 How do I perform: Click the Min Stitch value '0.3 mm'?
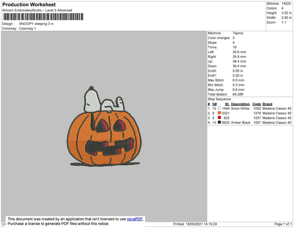point(238,85)
